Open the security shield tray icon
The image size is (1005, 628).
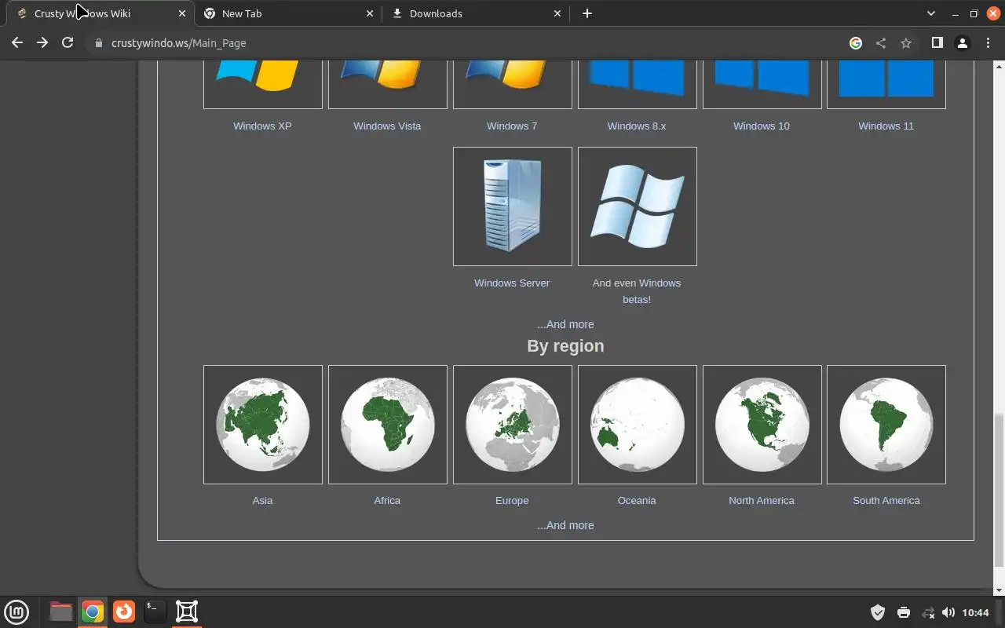[878, 612]
